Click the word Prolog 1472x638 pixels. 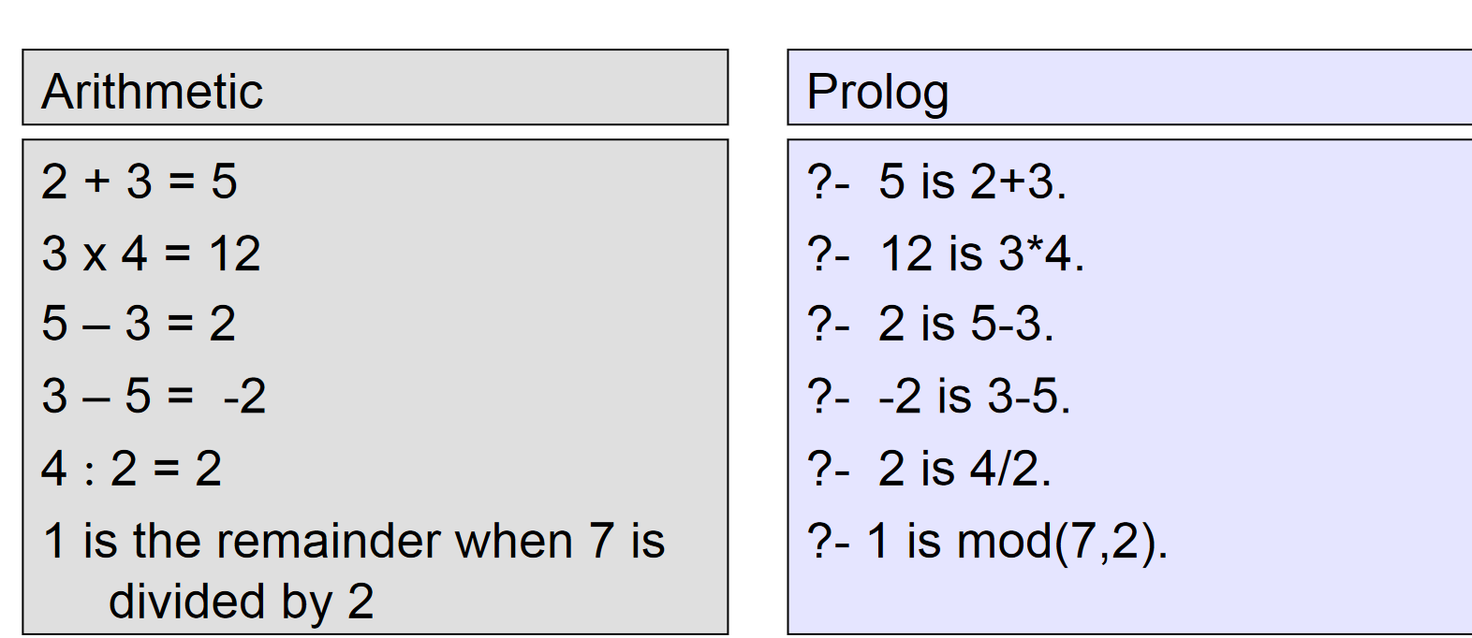[878, 93]
